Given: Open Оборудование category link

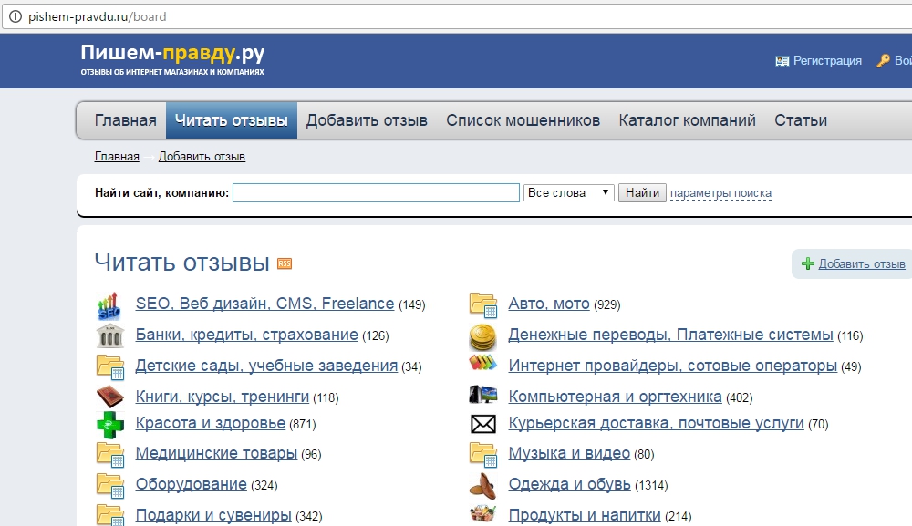Looking at the screenshot, I should click(192, 484).
